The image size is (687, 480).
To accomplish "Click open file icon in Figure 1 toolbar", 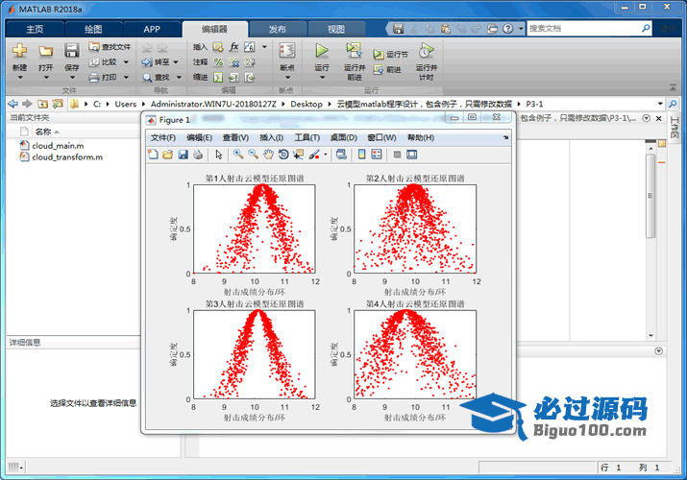I will click(x=168, y=155).
